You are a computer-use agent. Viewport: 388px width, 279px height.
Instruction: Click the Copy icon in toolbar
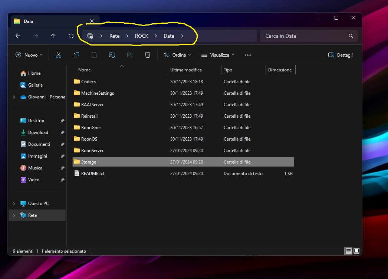pos(76,55)
